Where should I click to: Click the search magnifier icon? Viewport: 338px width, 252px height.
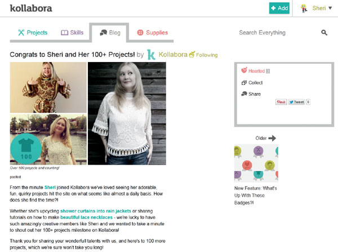coord(324,33)
